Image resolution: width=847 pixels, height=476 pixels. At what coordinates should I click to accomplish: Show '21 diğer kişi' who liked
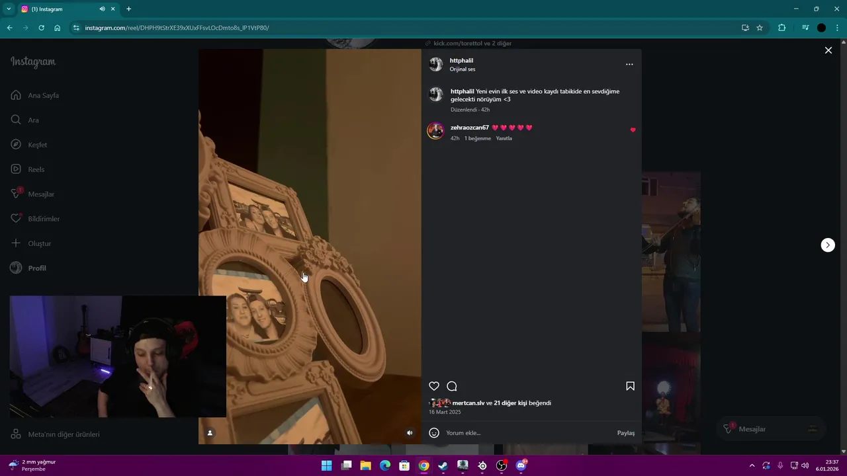pyautogui.click(x=510, y=403)
